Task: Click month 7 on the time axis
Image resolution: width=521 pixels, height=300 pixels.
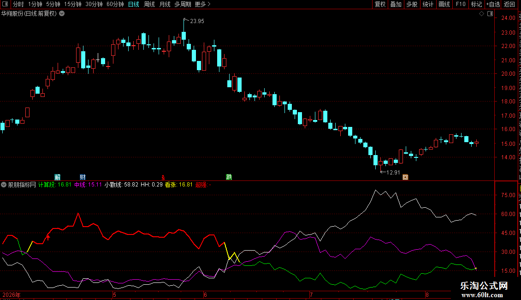Action: 311,294
